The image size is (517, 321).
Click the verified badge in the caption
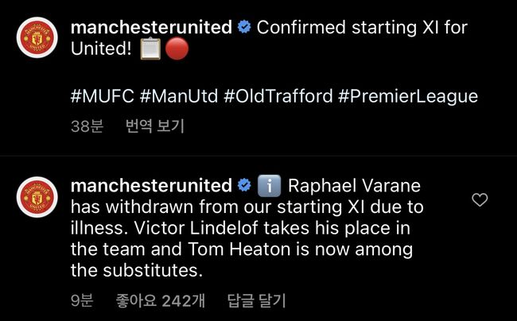(244, 28)
